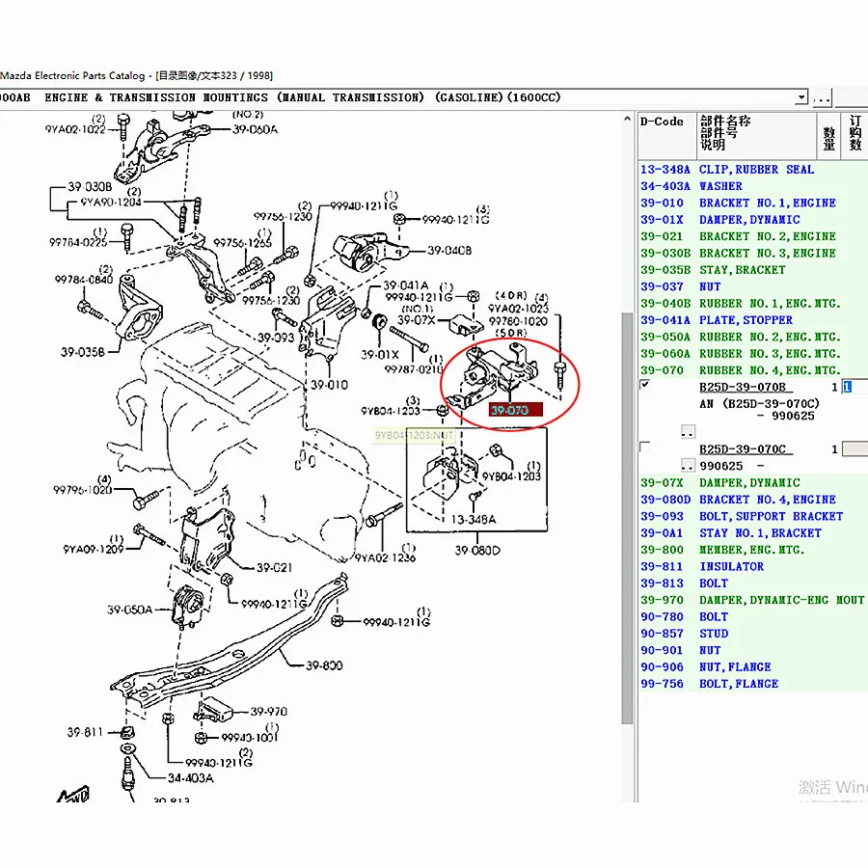The height and width of the screenshot is (868, 868).
Task: Click the quantity field for B25D-39-070B
Action: pyautogui.click(x=854, y=387)
